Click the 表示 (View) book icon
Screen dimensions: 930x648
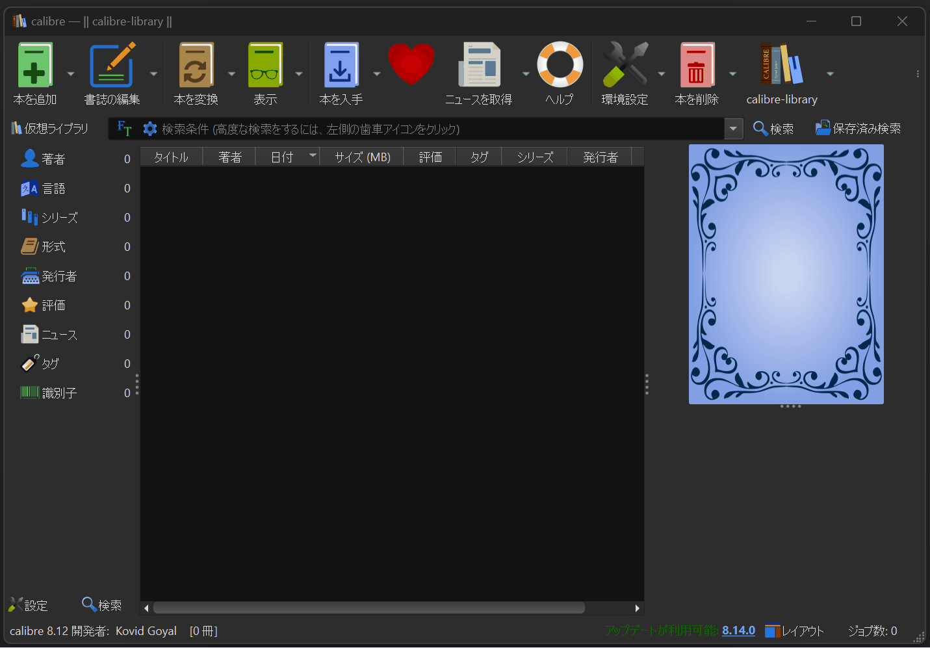pyautogui.click(x=265, y=65)
